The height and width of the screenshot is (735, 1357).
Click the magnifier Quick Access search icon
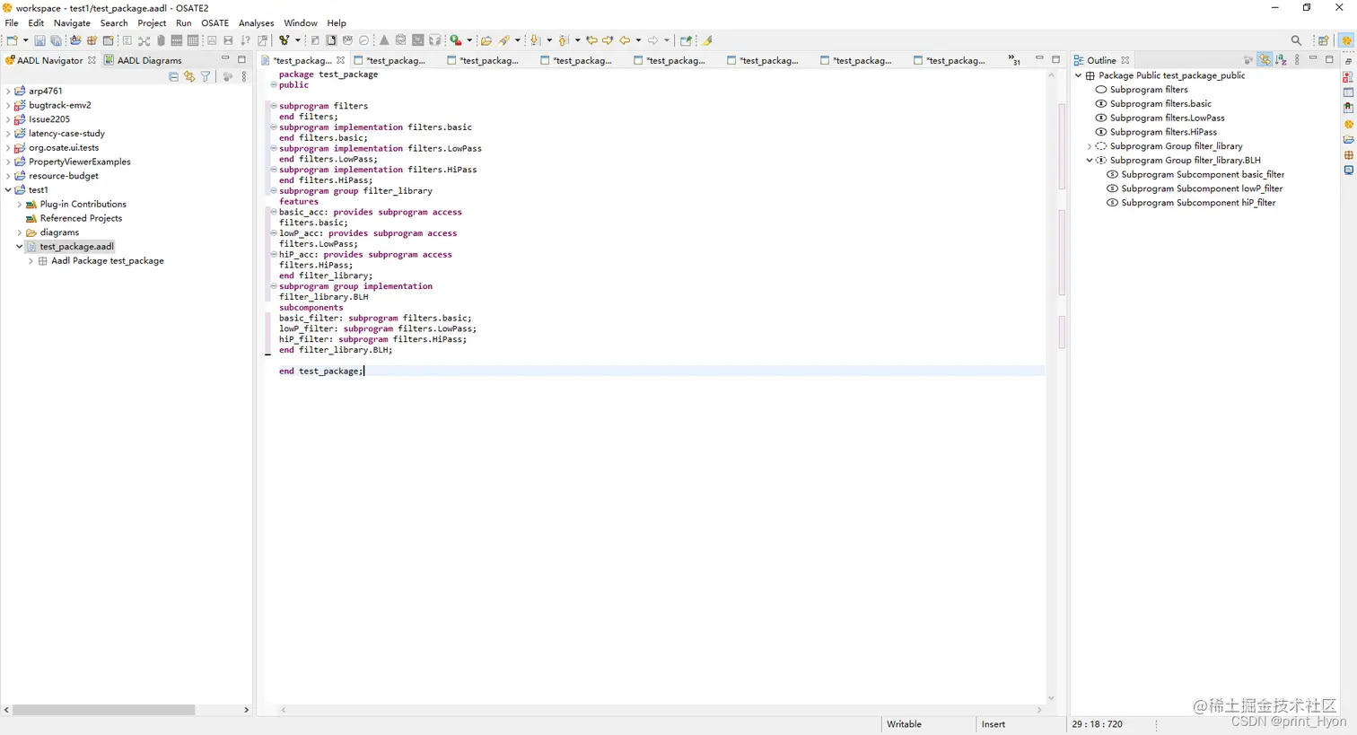(1296, 40)
